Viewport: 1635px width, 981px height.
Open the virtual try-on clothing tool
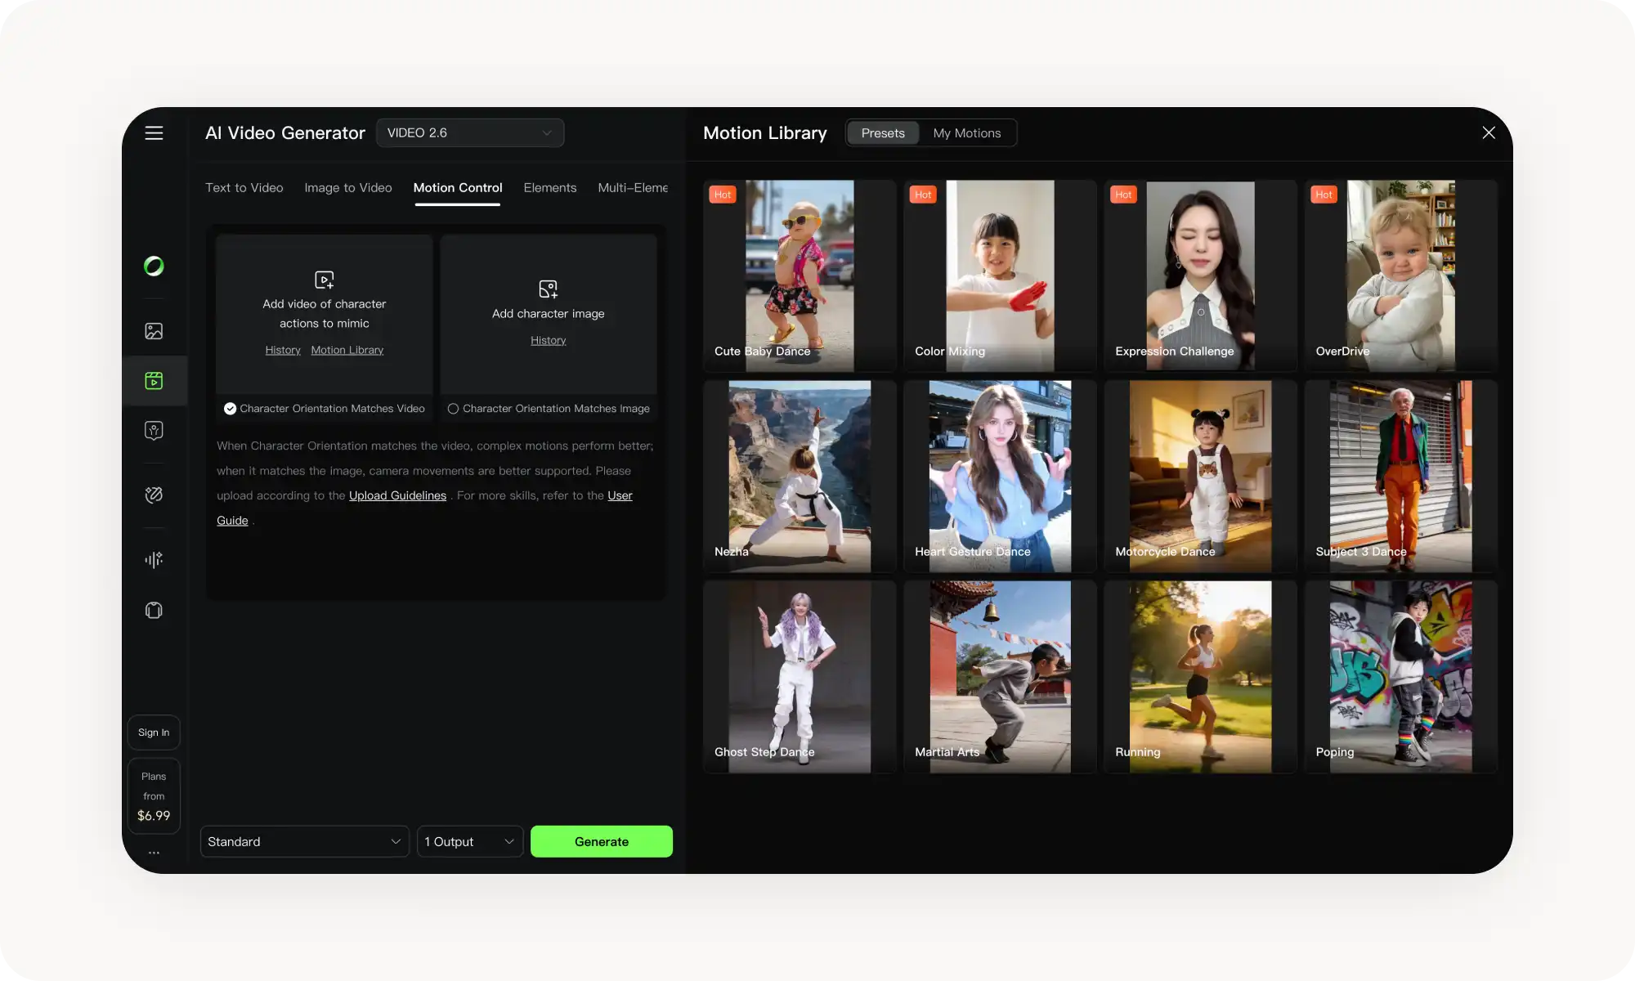[154, 610]
